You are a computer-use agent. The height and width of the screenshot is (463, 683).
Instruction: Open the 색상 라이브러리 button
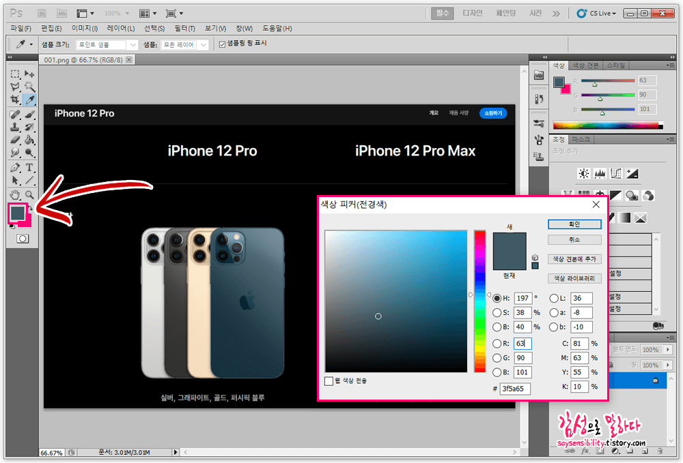(x=574, y=278)
